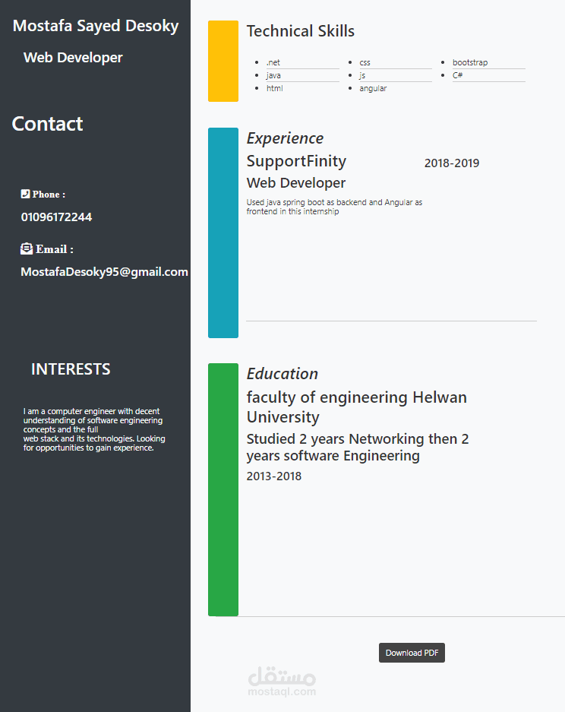Click the phone icon beside Phone label
Screen dimensions: 565x712
tap(25, 195)
